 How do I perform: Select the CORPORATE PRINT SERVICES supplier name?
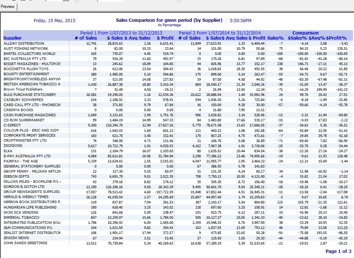coord(29,135)
